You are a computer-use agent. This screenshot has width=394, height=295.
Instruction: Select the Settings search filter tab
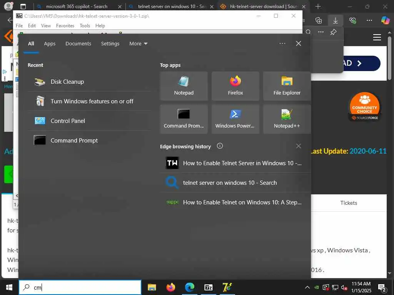point(110,44)
